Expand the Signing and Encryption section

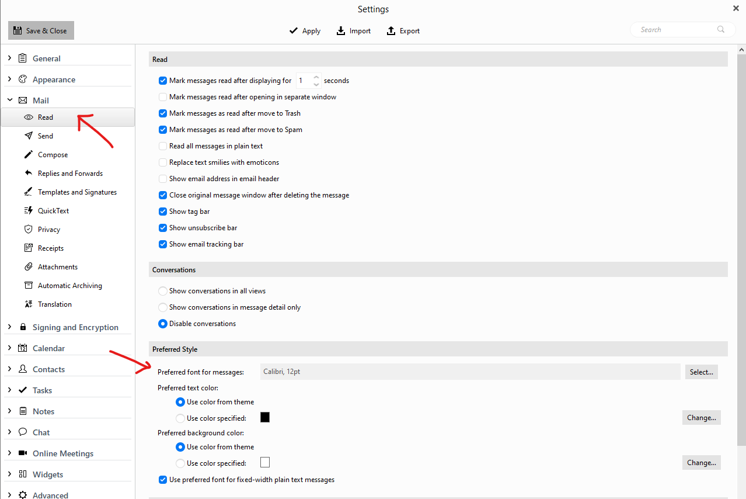[x=9, y=327]
